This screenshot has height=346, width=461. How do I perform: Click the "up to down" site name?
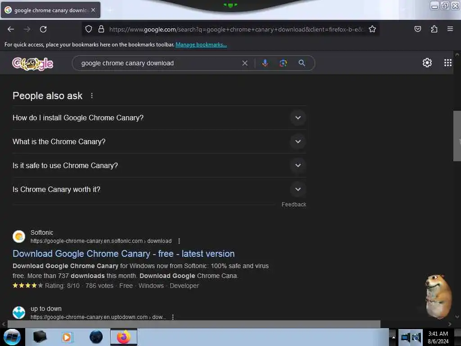(46, 309)
